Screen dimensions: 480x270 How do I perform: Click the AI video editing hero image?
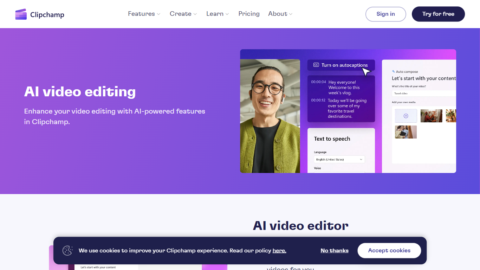(348, 111)
